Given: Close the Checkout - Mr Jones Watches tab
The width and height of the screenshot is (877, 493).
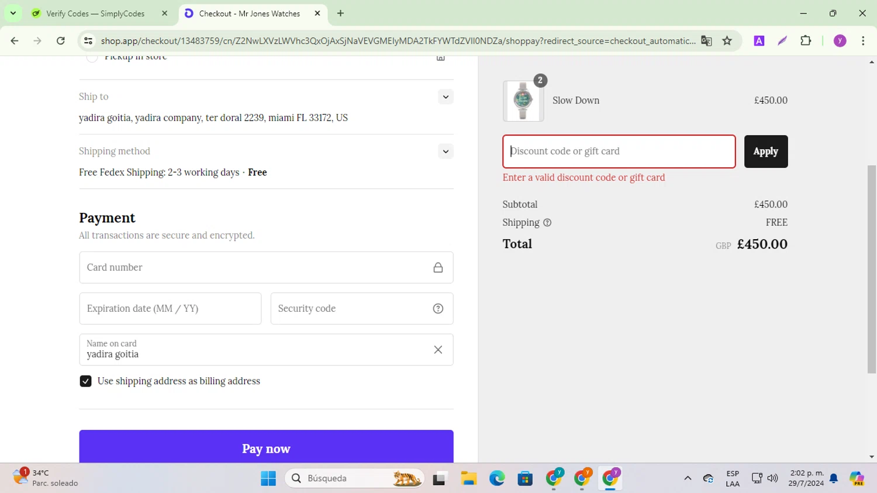Looking at the screenshot, I should point(317,13).
